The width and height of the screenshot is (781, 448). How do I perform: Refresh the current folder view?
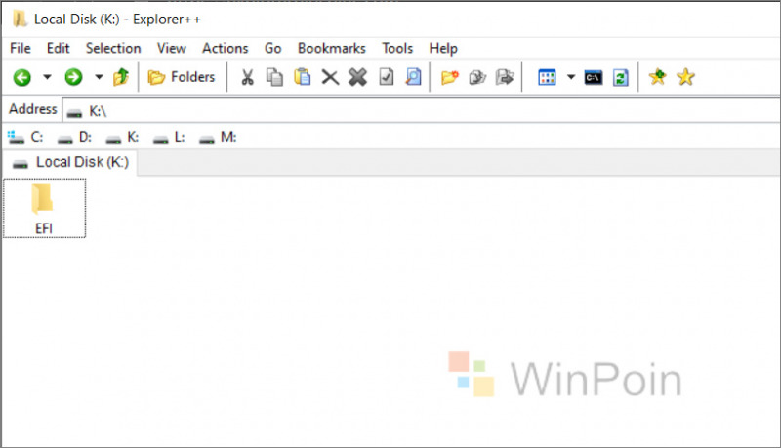620,77
